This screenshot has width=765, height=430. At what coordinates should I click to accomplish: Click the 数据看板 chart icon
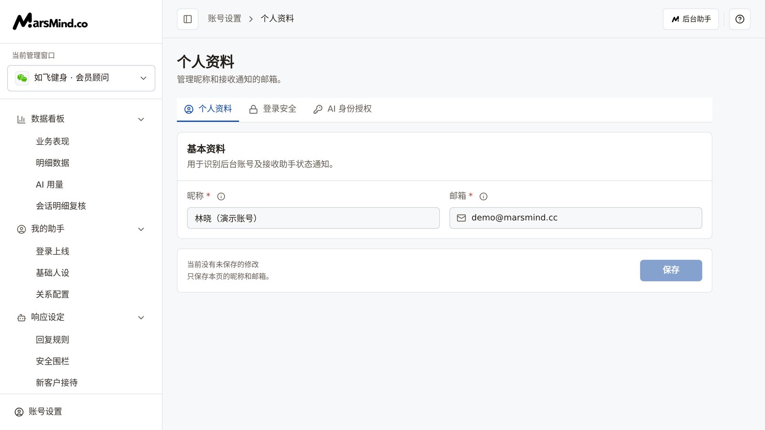point(21,119)
